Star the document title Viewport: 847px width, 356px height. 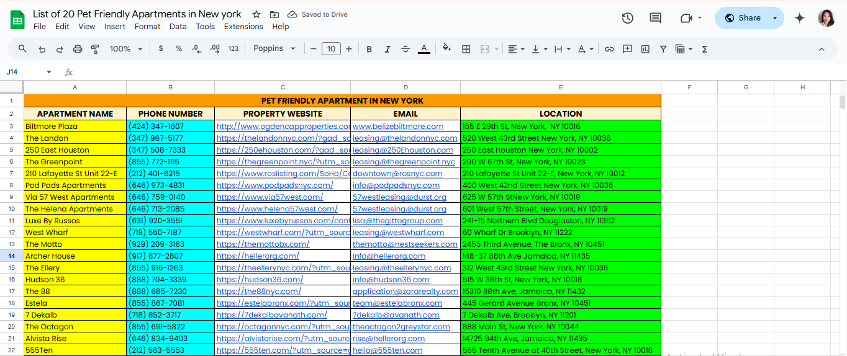click(x=256, y=14)
